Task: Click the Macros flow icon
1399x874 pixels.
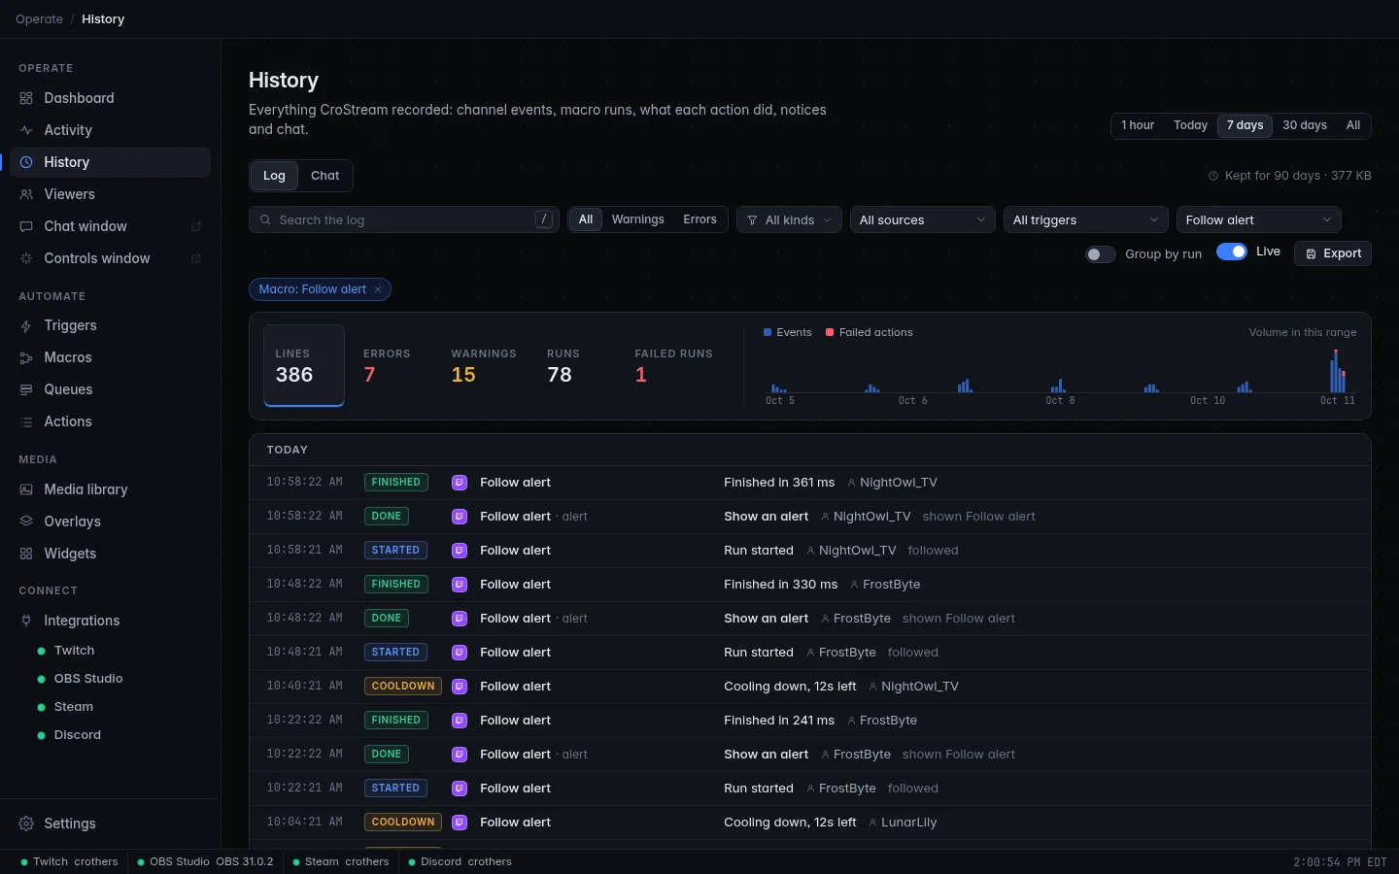Action: (26, 357)
